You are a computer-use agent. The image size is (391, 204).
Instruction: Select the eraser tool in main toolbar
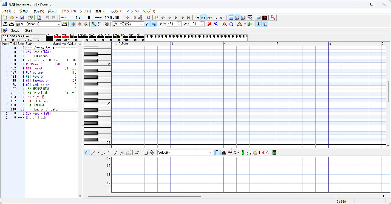pyautogui.click(x=107, y=24)
